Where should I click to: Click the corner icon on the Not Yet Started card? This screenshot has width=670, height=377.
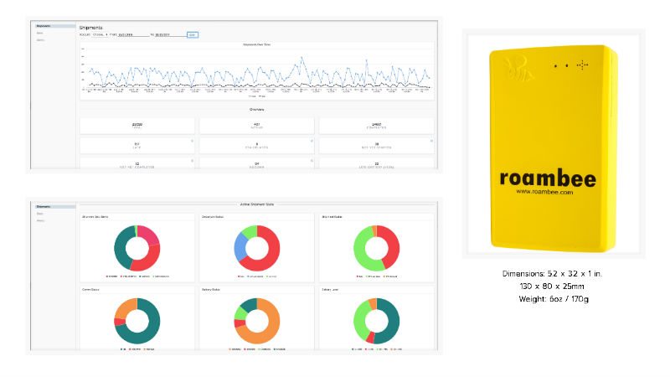pos(431,141)
